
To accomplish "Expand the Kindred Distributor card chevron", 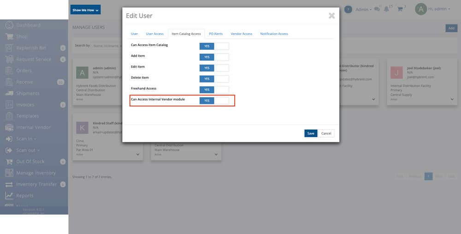I will pos(373,99).
